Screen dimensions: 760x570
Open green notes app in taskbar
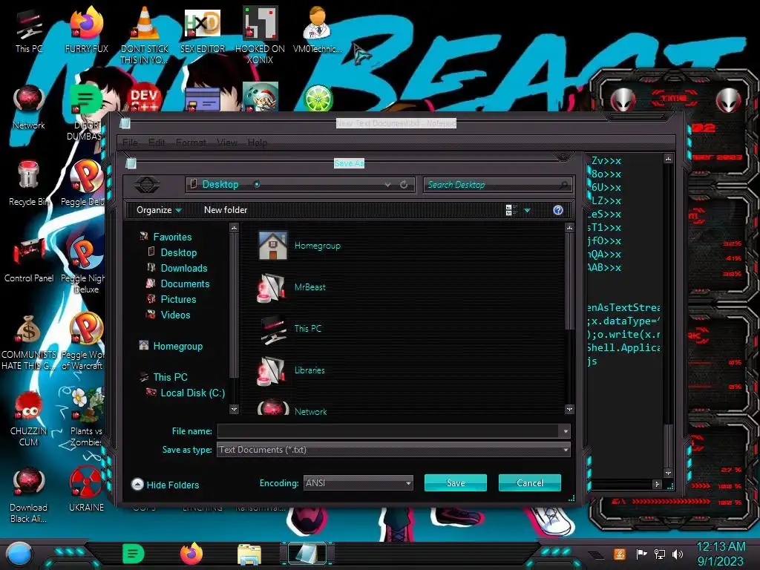pyautogui.click(x=134, y=554)
